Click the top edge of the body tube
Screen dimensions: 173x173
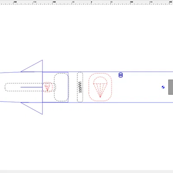(120, 72)
